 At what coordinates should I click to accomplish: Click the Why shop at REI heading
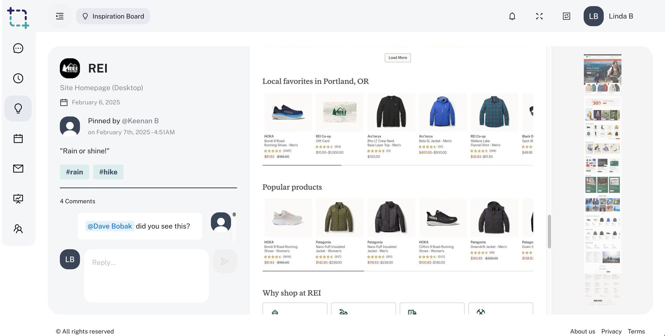coord(292,293)
